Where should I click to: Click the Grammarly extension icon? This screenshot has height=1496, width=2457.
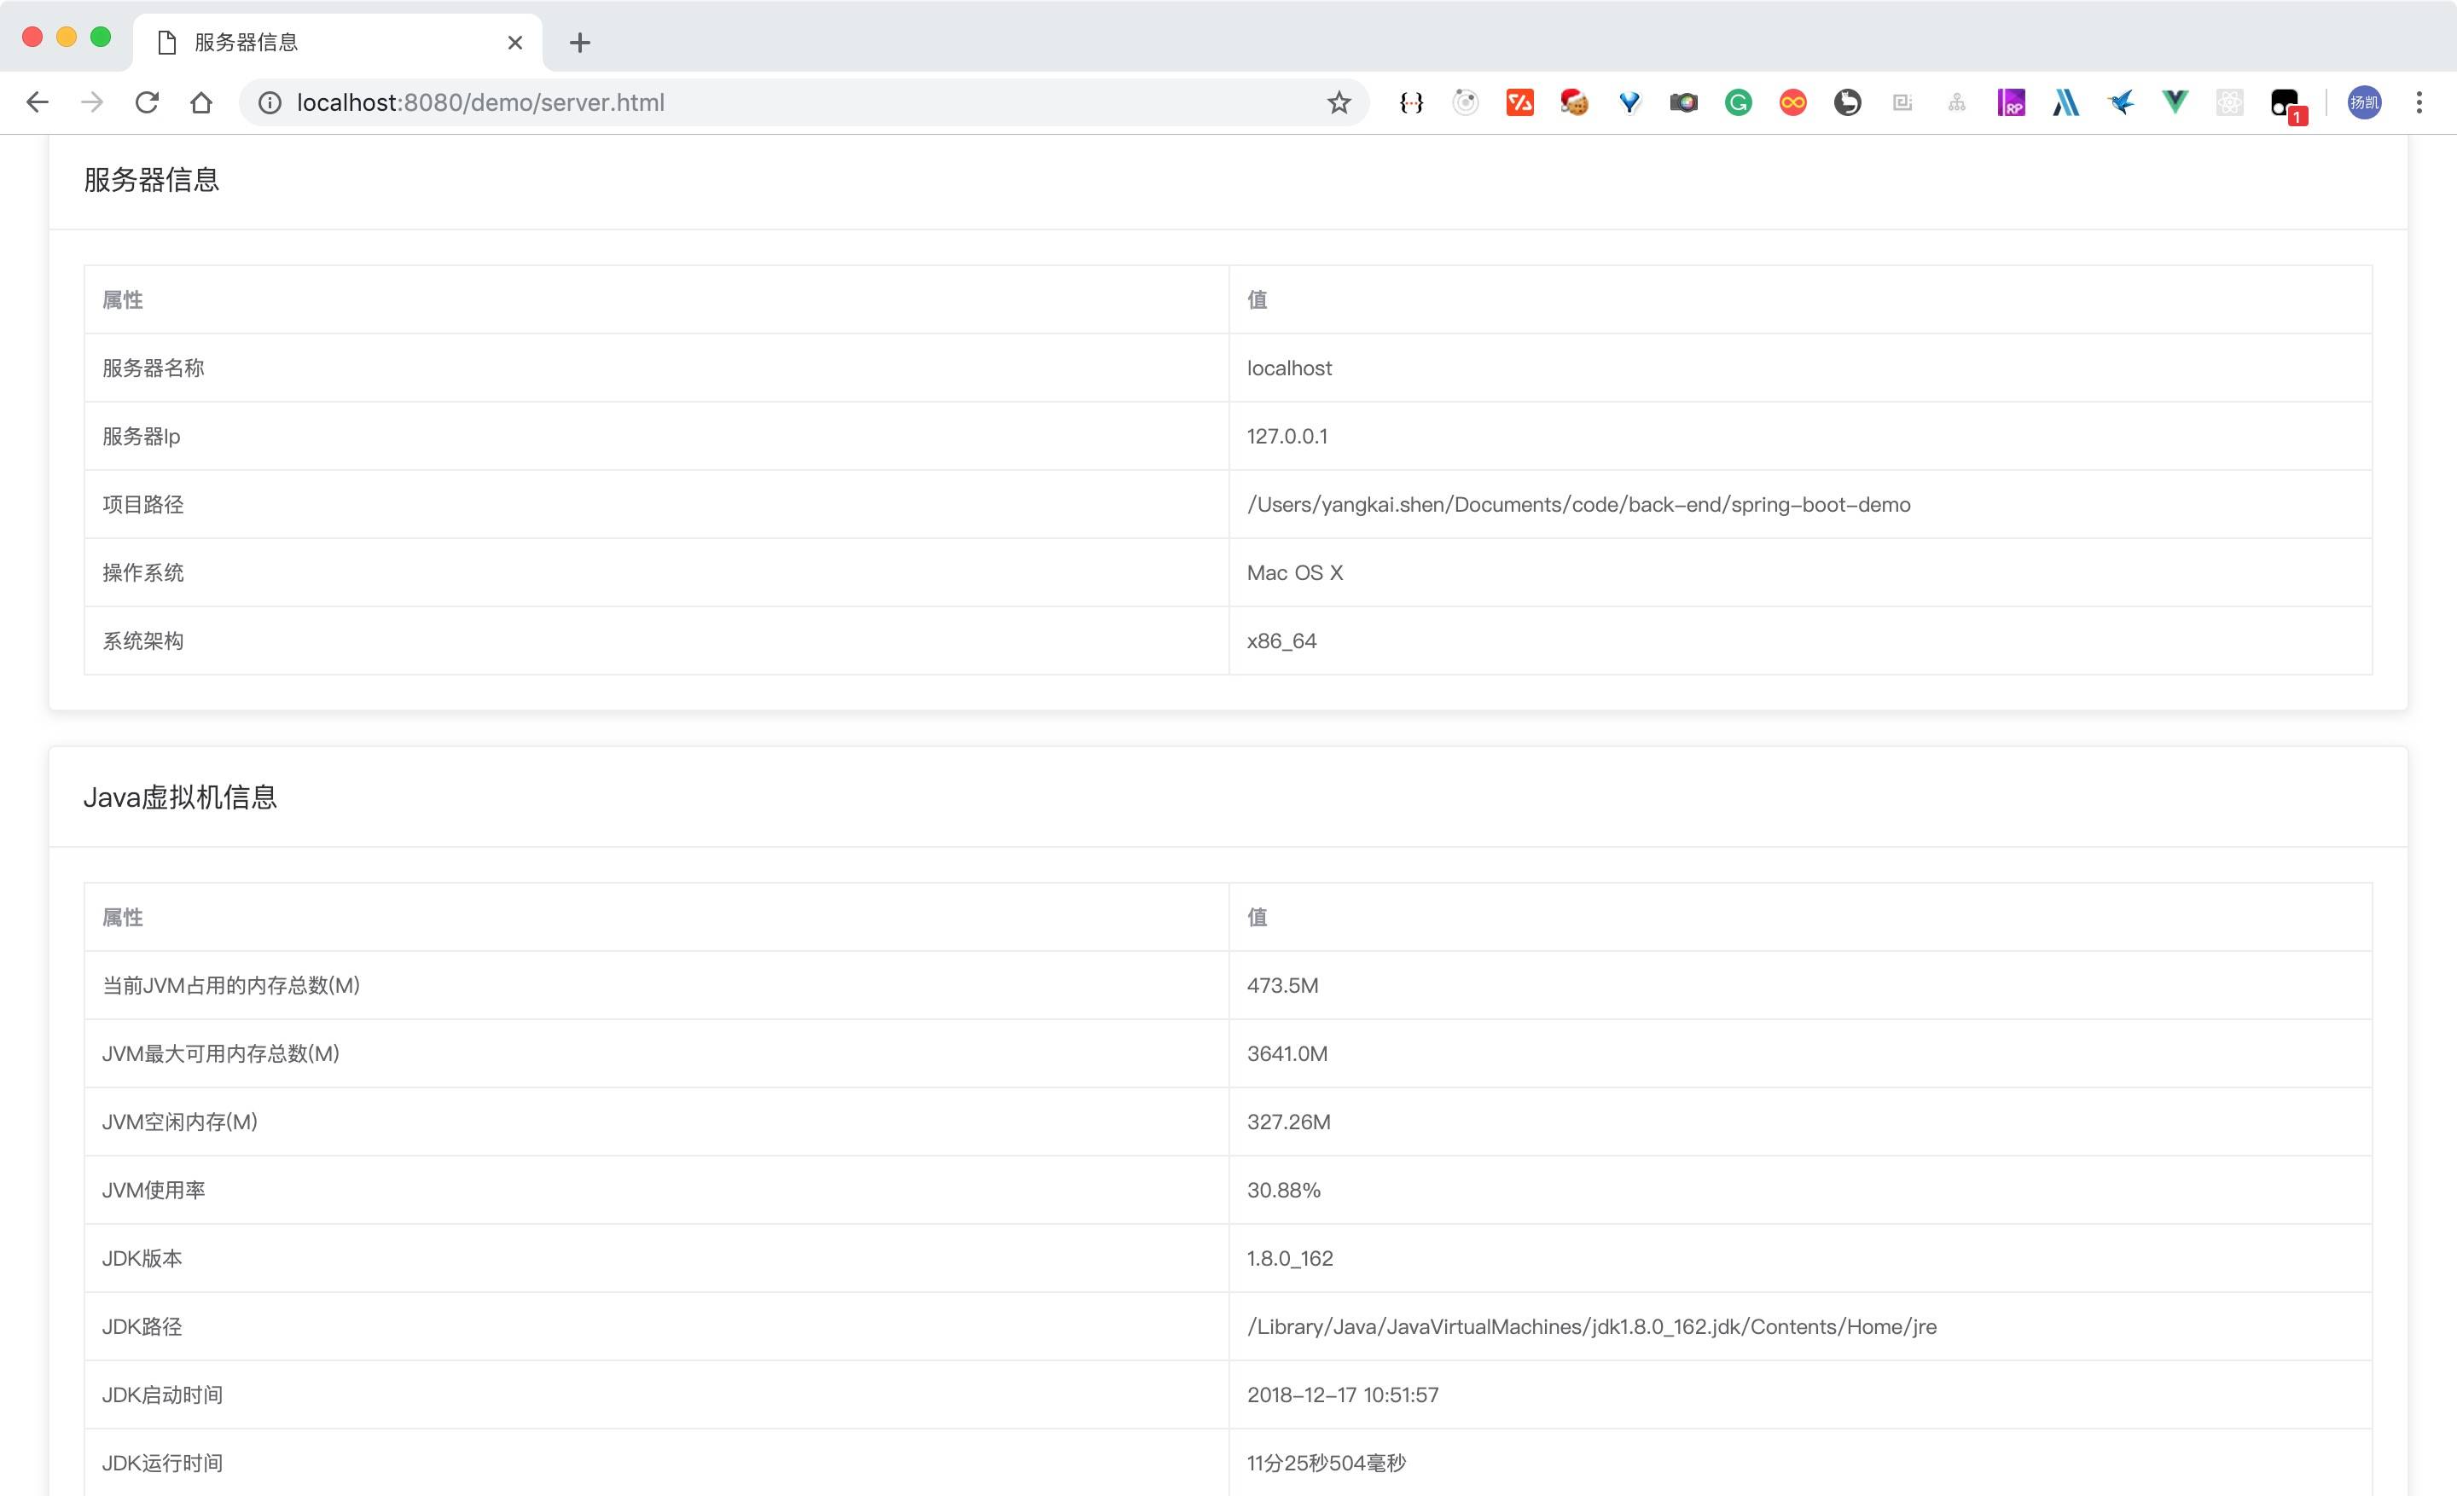click(x=1738, y=102)
